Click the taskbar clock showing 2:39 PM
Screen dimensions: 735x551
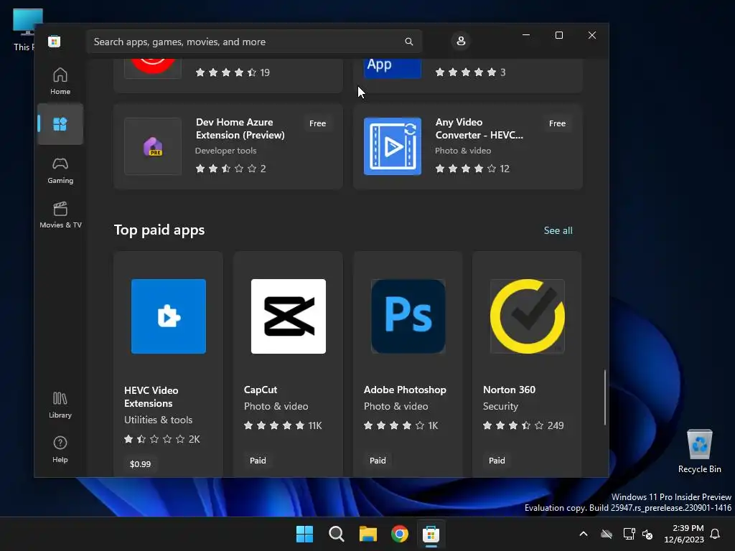[684, 534]
